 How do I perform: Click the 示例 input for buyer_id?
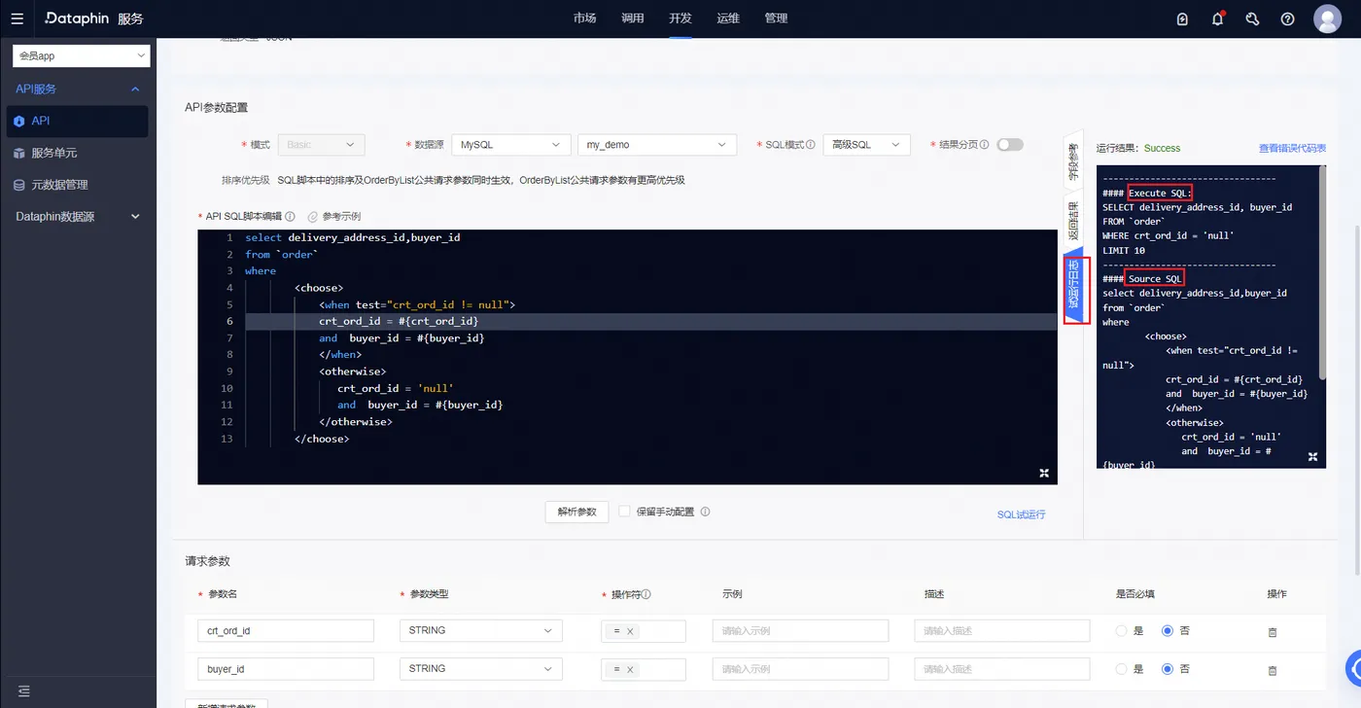click(800, 669)
